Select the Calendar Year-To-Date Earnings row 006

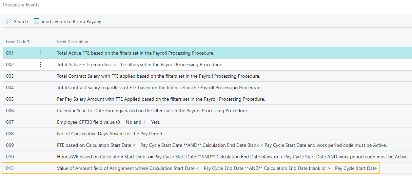[152, 111]
